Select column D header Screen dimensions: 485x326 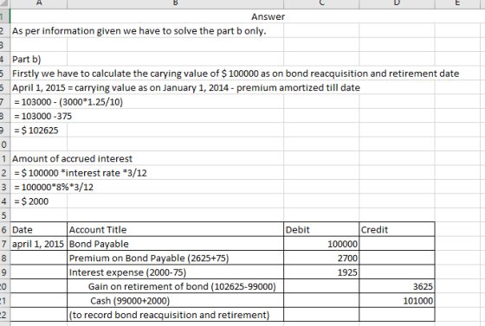coord(397,3)
